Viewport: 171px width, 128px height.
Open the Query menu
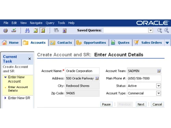point(50,23)
